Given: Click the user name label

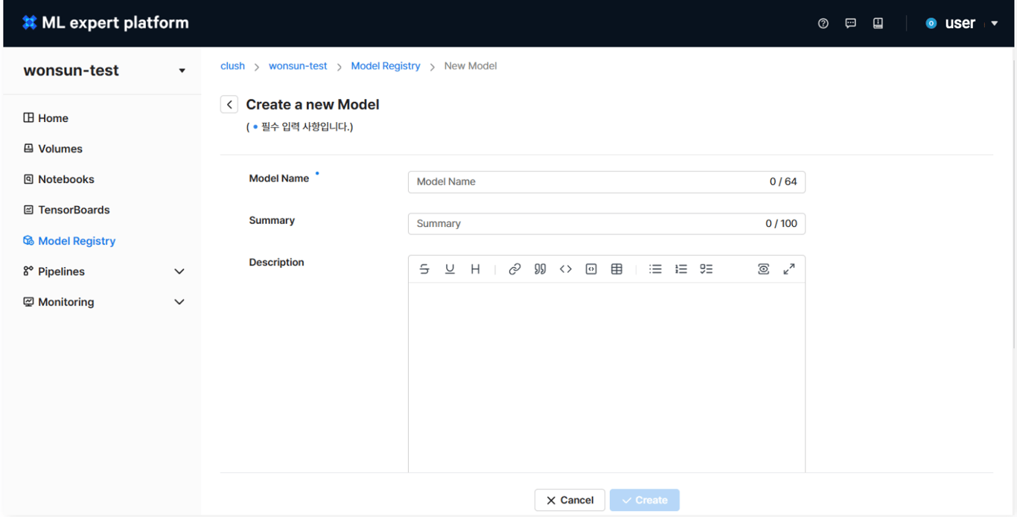Looking at the screenshot, I should pyautogui.click(x=960, y=23).
